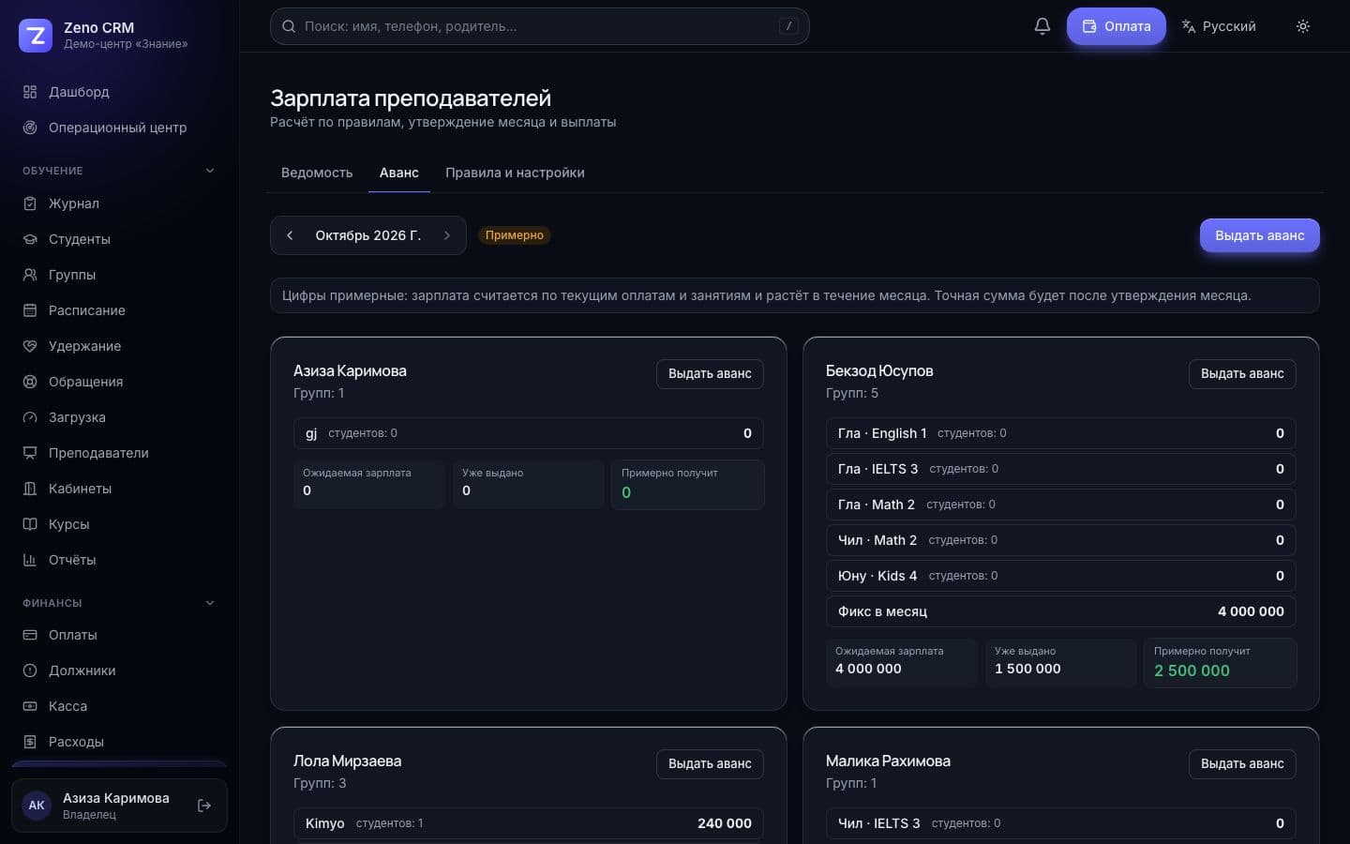The height and width of the screenshot is (844, 1350).
Task: Click Выдать аванс for Азиза Каримова
Action: tap(710, 373)
